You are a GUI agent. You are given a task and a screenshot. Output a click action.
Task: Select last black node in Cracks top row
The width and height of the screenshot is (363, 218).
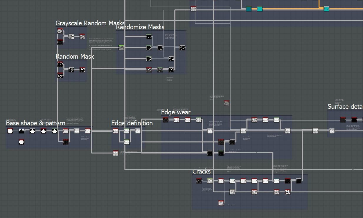[299, 181]
